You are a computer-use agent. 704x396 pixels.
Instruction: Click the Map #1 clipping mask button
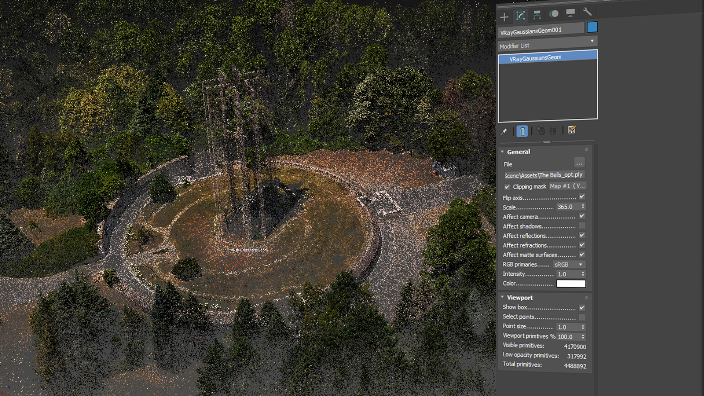click(x=567, y=186)
